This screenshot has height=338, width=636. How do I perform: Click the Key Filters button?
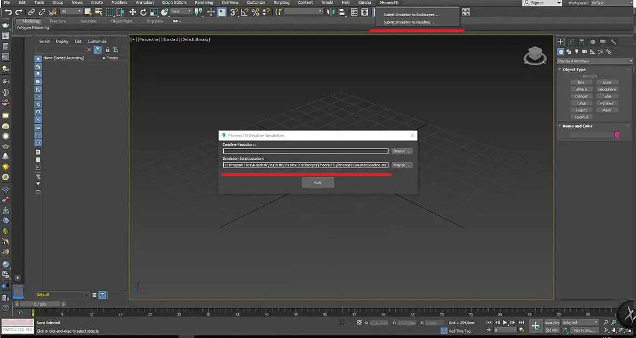[x=584, y=330]
